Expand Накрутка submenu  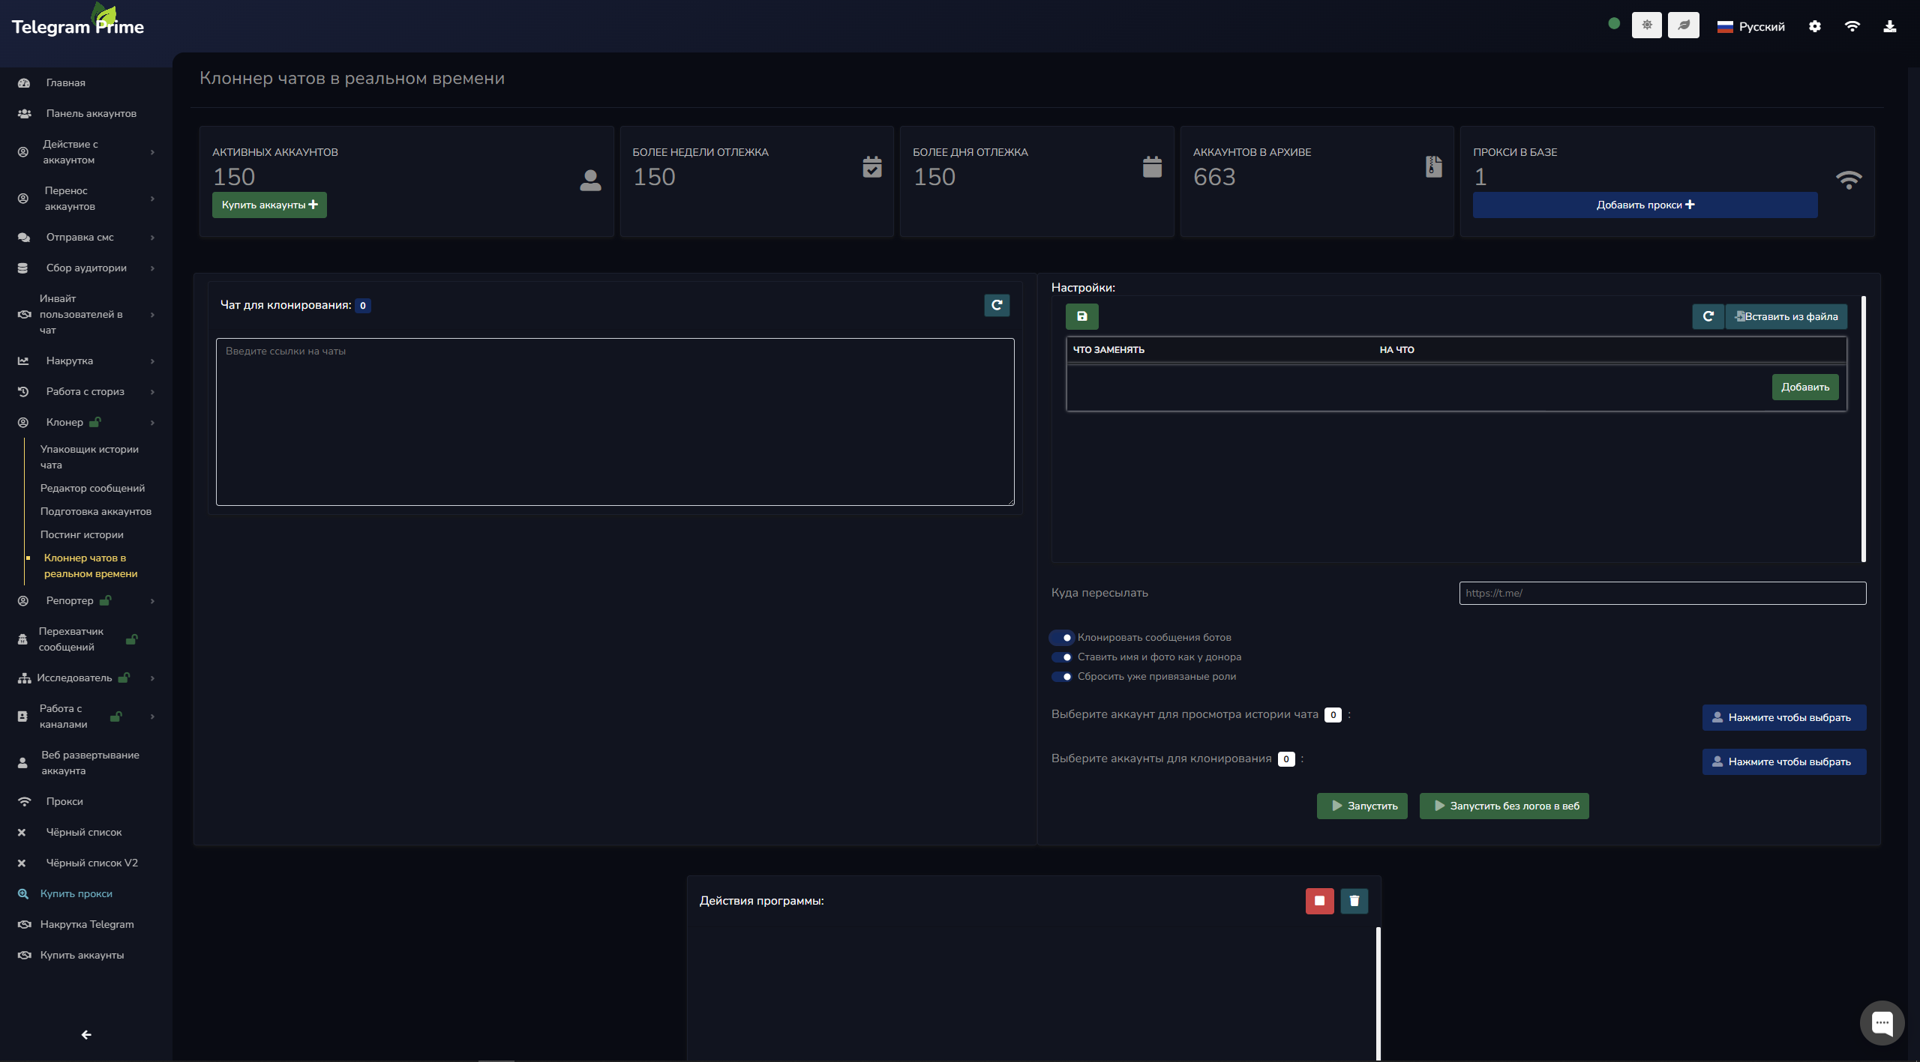(x=86, y=361)
